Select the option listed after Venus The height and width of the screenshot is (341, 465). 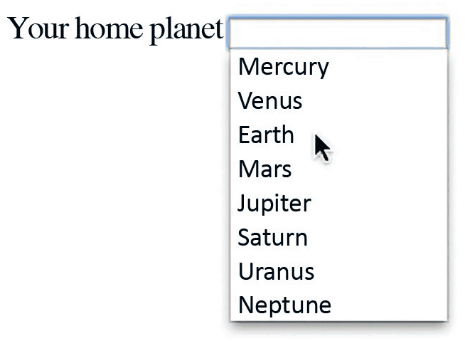click(x=266, y=135)
